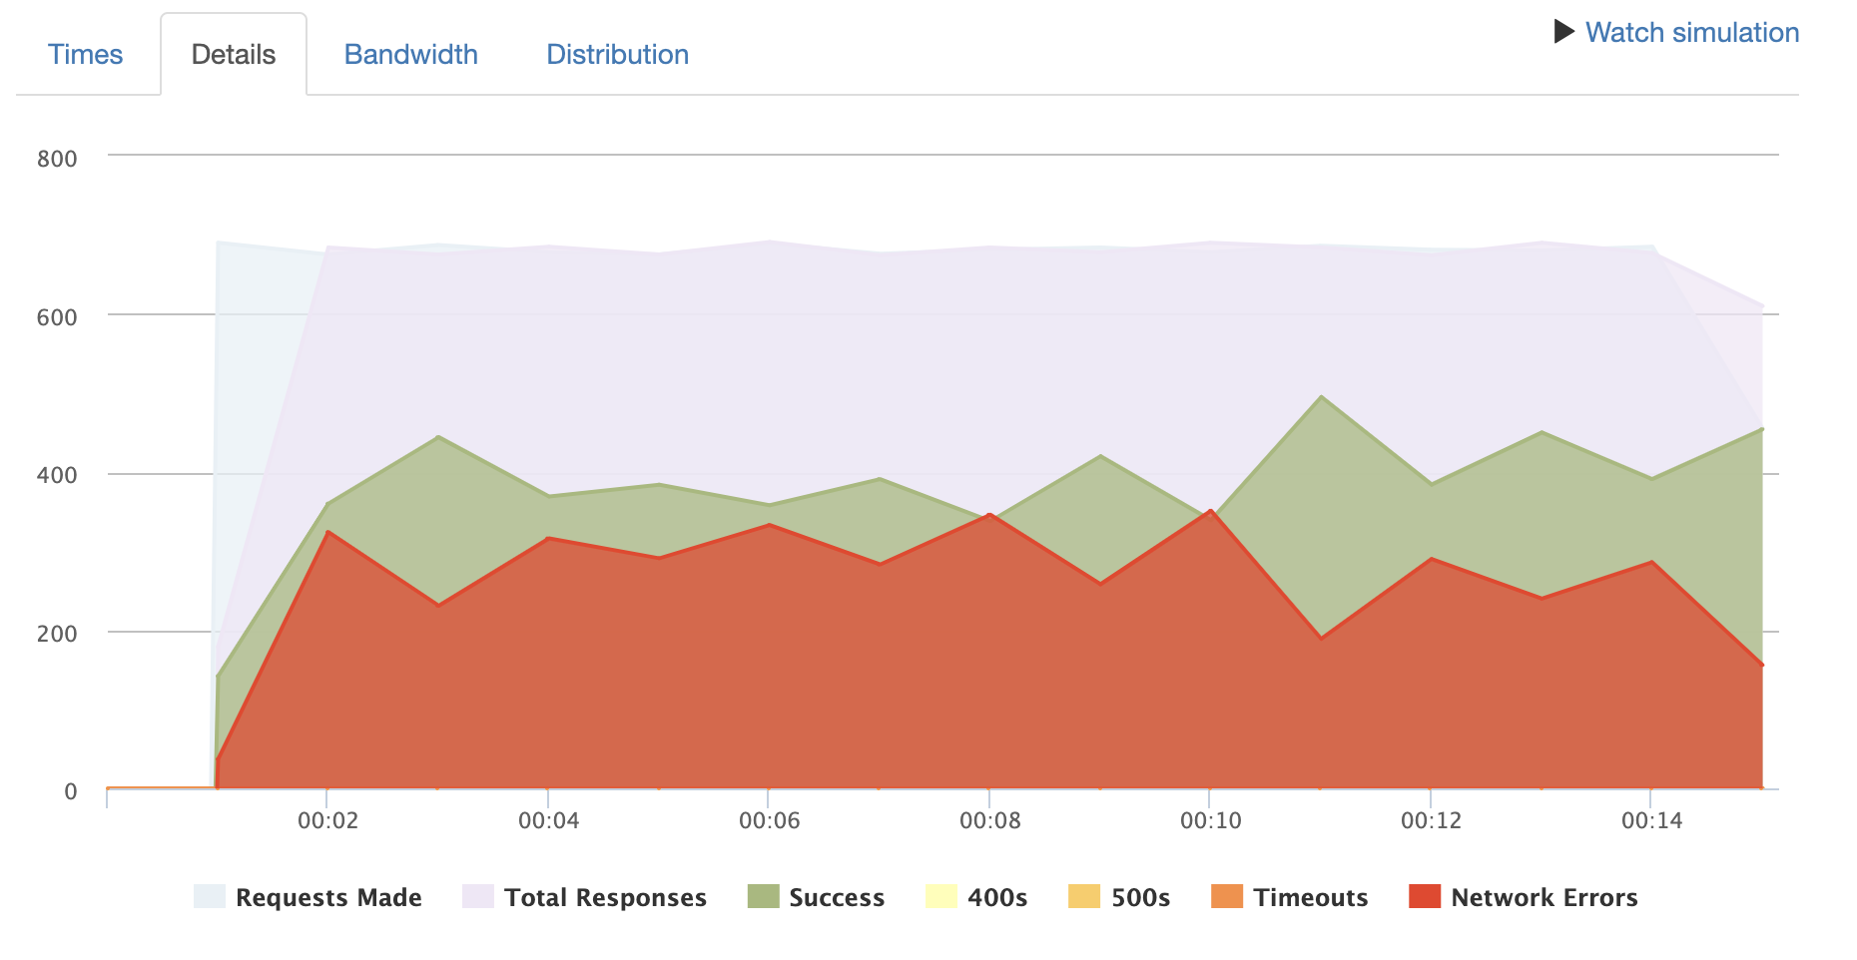This screenshot has width=1857, height=960.
Task: Click the 00:08 time axis label
Action: click(989, 820)
